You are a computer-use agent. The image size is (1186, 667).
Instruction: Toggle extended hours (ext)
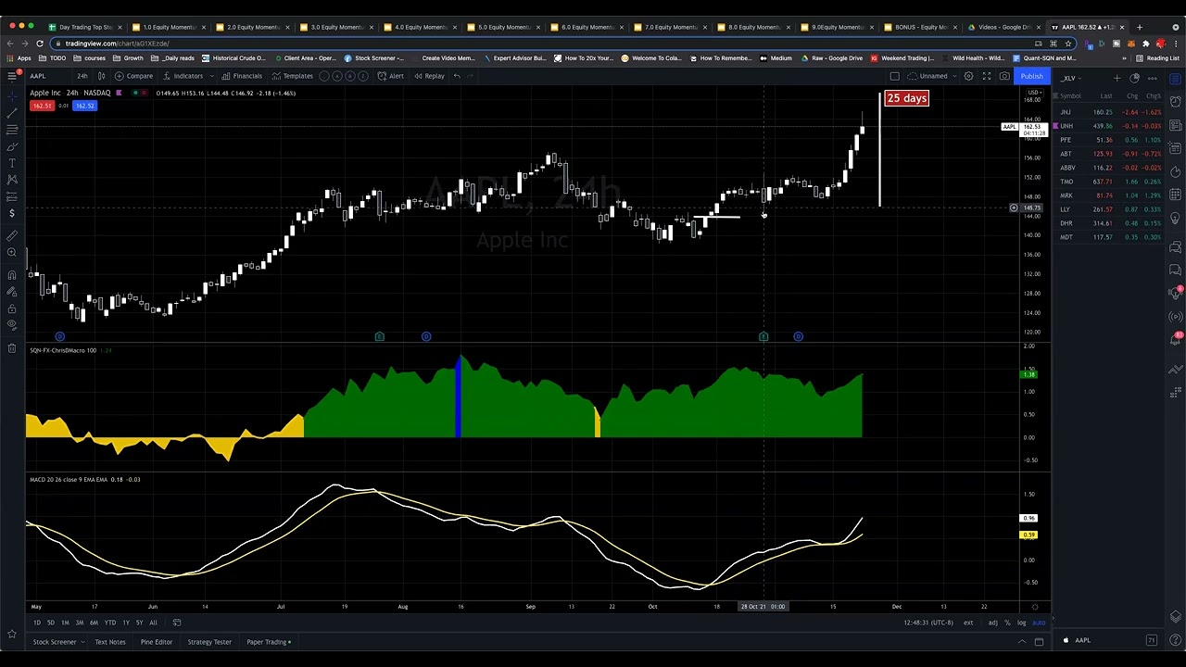point(968,623)
